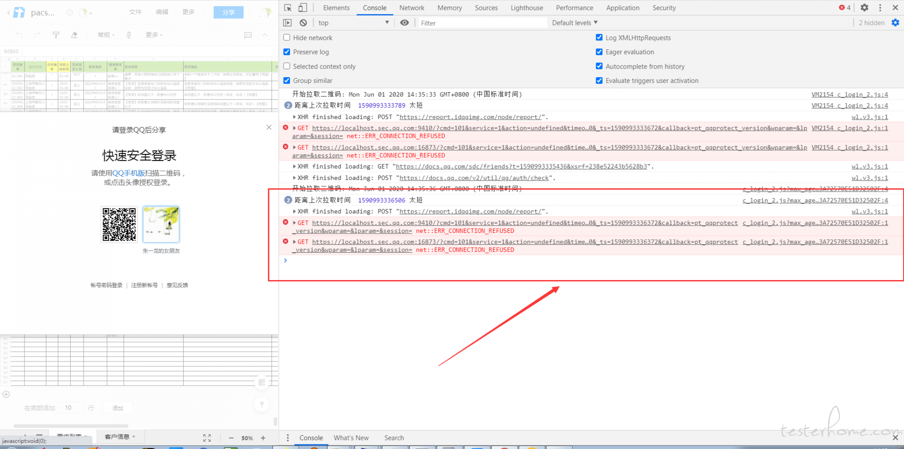Image resolution: width=904 pixels, height=449 pixels.
Task: Expand first GET localhost.sec.qq.com:9410 error
Action: point(294,128)
